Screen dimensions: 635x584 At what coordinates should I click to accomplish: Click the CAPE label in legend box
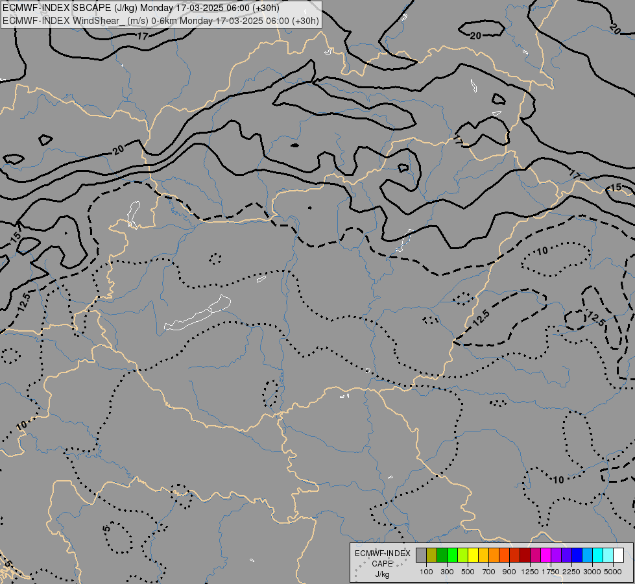pos(382,564)
